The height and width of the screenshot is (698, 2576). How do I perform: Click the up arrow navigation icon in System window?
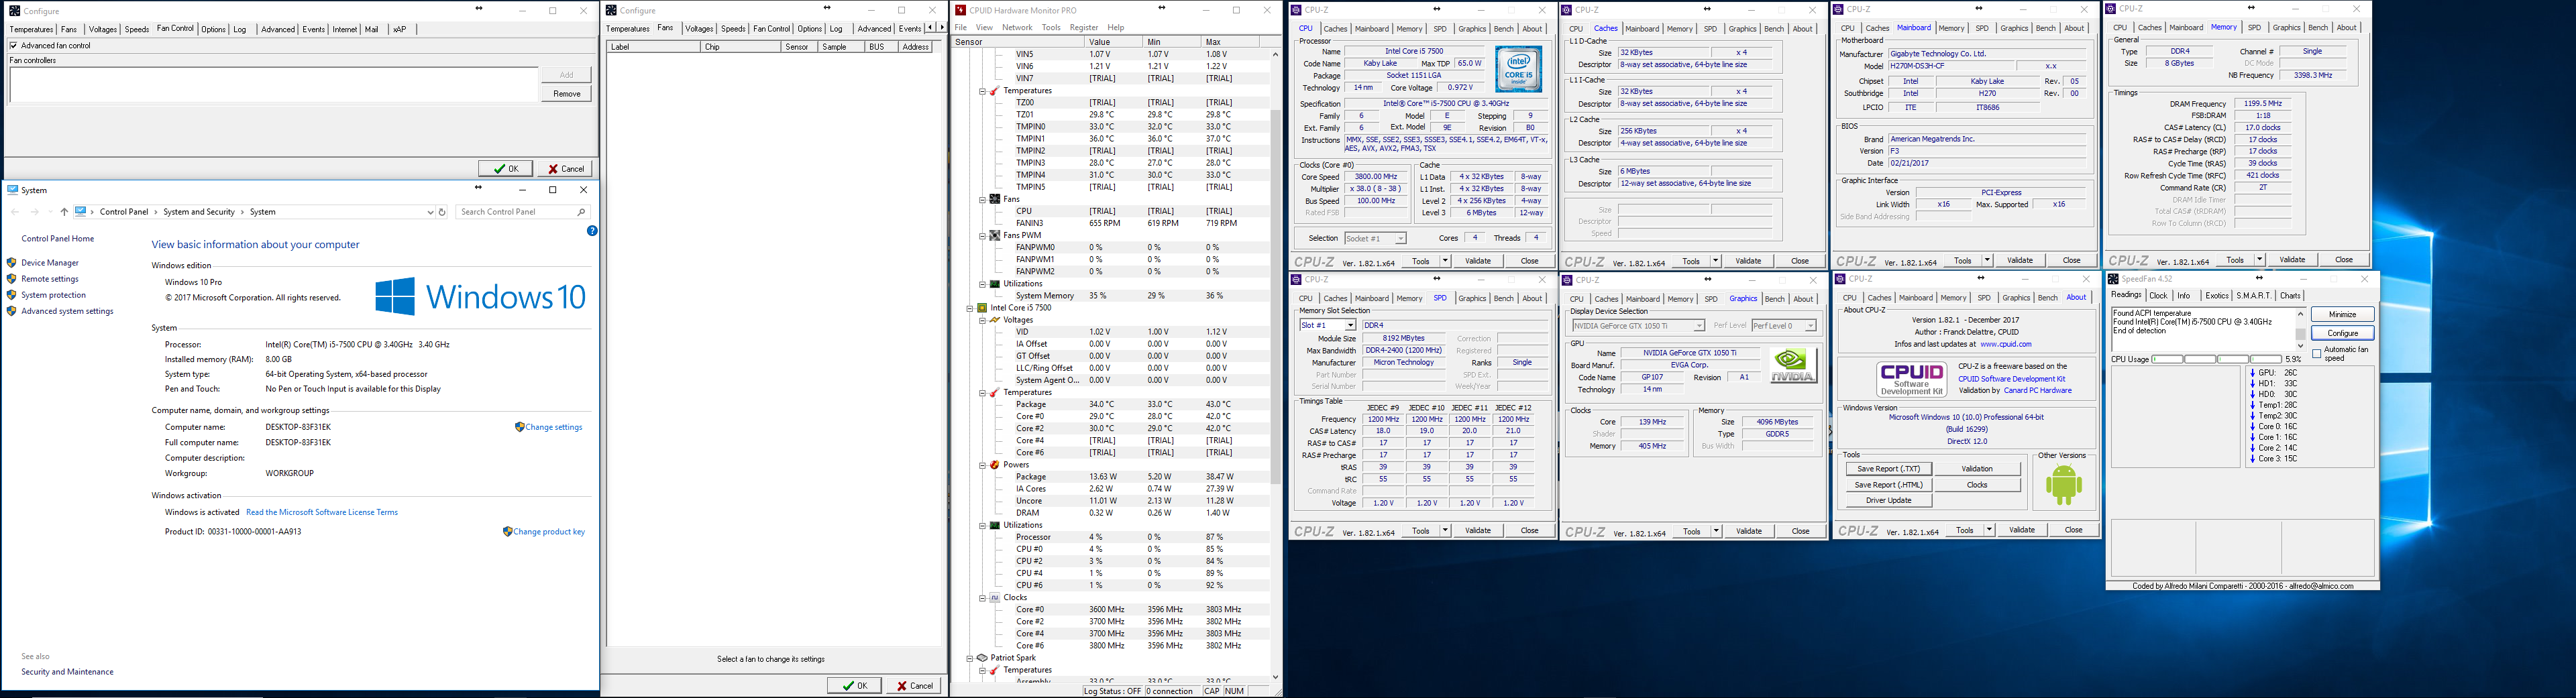click(x=64, y=212)
